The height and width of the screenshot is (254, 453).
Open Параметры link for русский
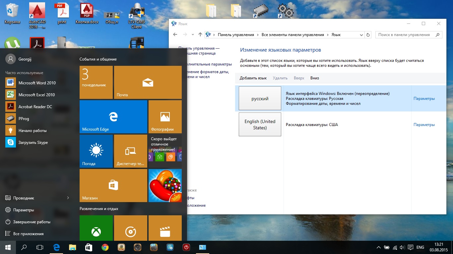pos(424,99)
